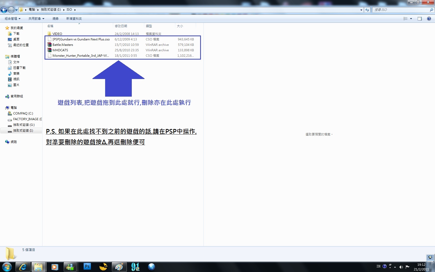Open the 共用對象 dropdown menu
Screen dimensions: 435x272
pyautogui.click(x=36, y=19)
